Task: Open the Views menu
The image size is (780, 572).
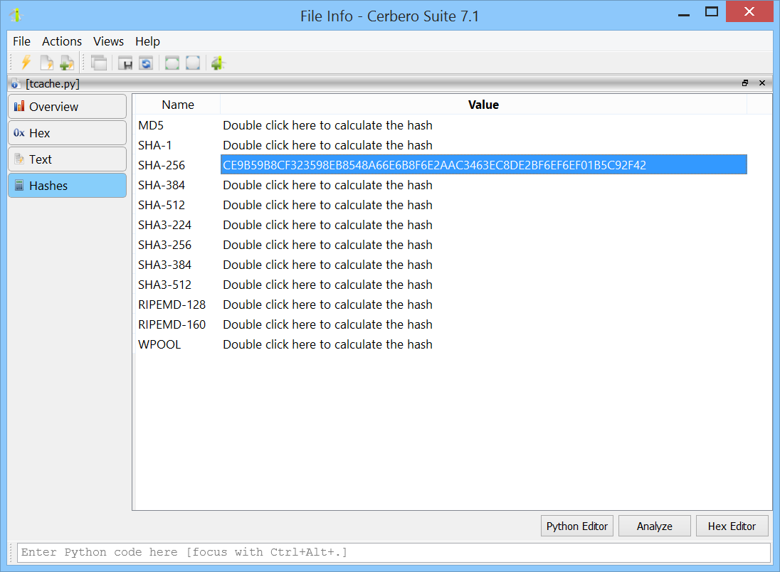Action: tap(108, 41)
